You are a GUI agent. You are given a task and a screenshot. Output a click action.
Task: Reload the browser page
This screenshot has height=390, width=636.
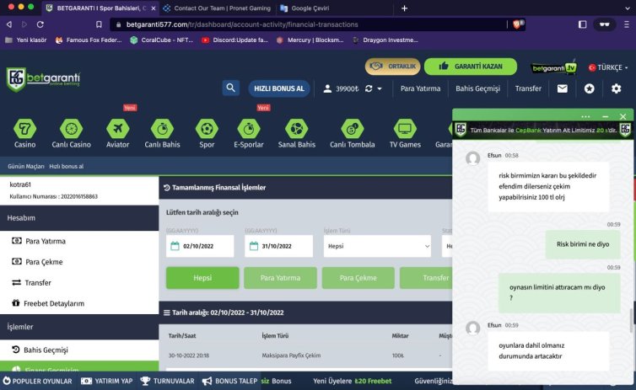point(40,24)
